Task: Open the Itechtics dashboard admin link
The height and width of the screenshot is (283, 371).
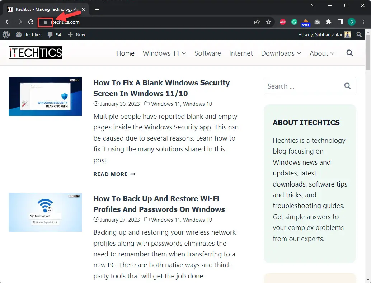Action: (29, 34)
